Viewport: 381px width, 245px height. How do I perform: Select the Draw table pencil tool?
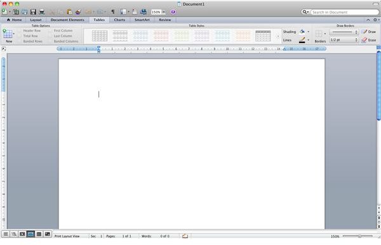pyautogui.click(x=368, y=32)
